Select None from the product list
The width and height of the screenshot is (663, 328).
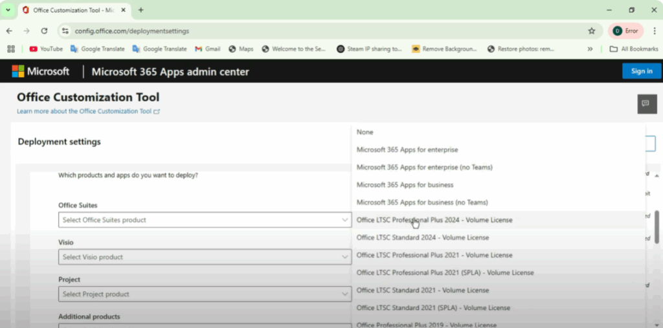click(499, 132)
